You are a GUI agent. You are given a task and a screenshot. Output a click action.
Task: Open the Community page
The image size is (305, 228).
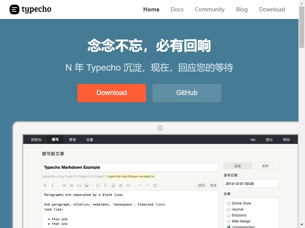click(210, 9)
